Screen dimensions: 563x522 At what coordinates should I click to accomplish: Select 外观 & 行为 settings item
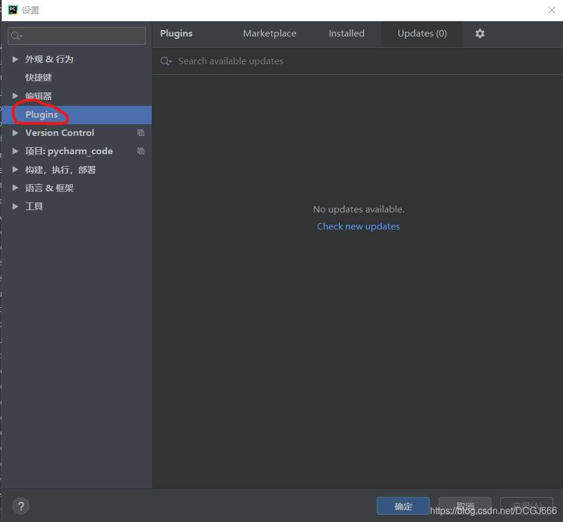coord(49,59)
